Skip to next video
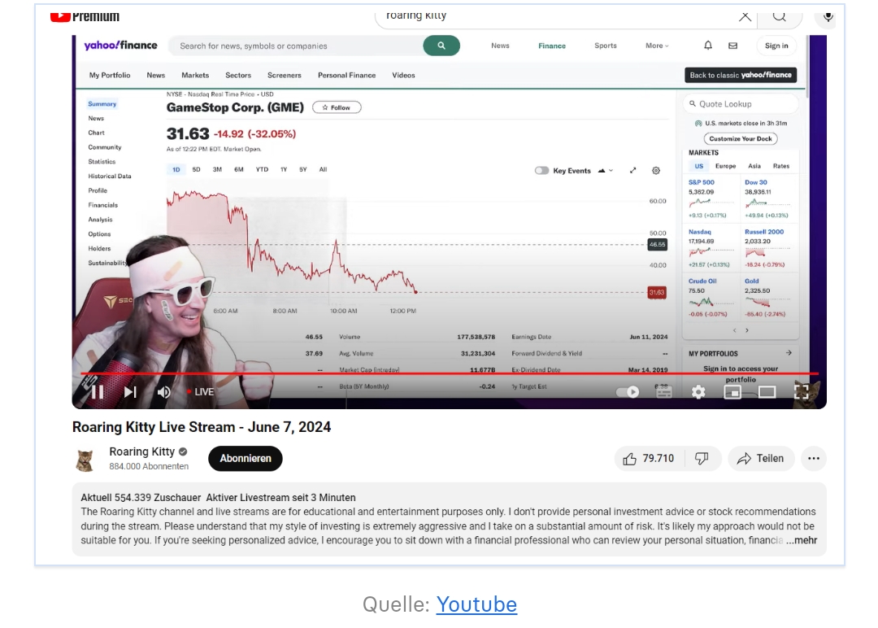Image resolution: width=878 pixels, height=628 pixels. [x=130, y=391]
